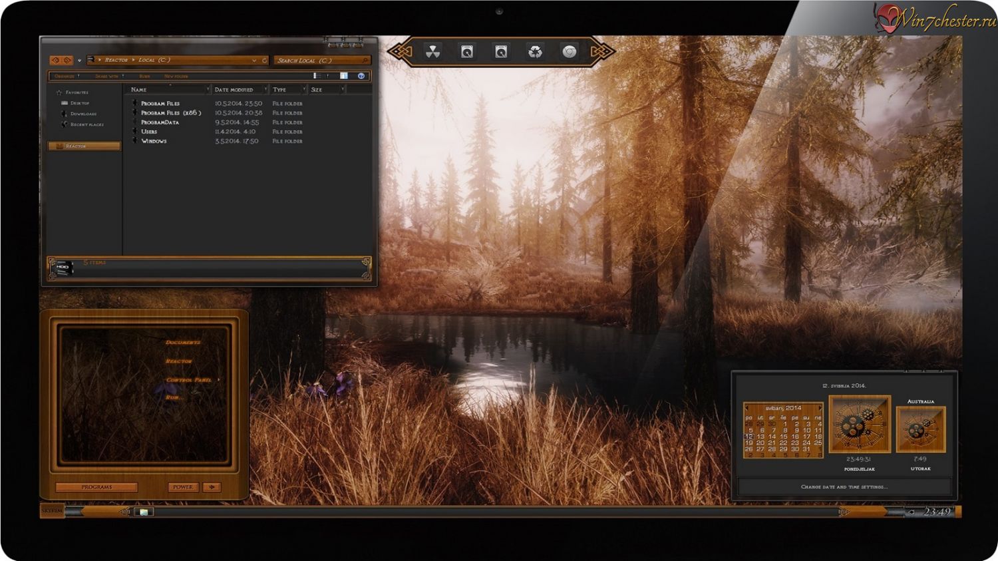Click Reactor in the address bar path
This screenshot has height=561, width=998.
click(116, 60)
